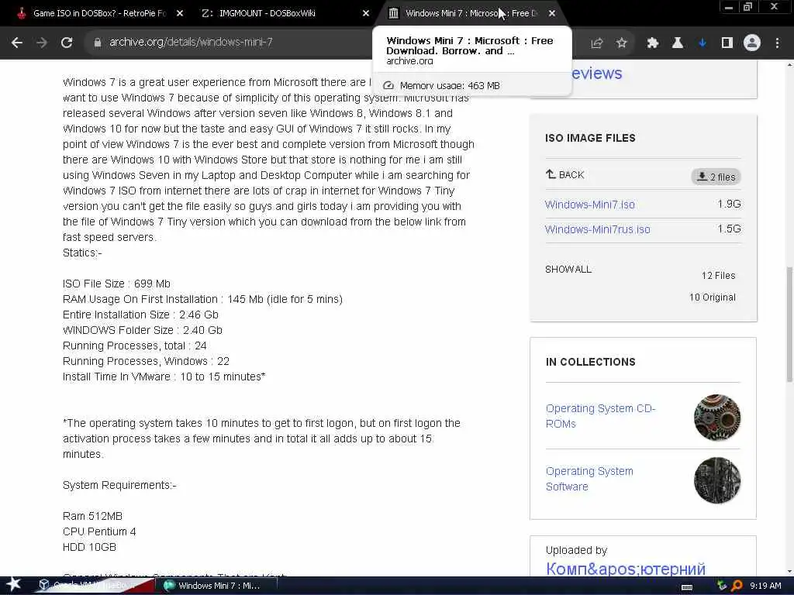Open the 10 Original link
This screenshot has width=794, height=595.
point(712,297)
